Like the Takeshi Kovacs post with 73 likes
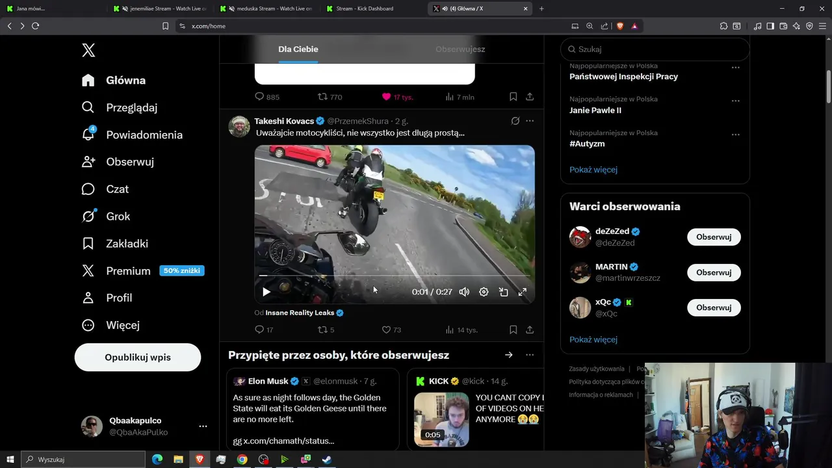 386,330
